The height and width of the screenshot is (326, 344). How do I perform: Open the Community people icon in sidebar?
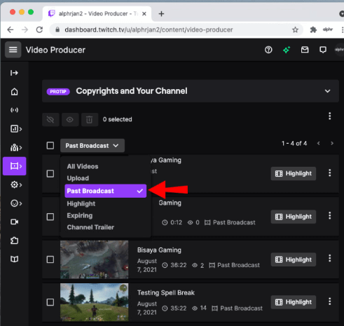16,147
